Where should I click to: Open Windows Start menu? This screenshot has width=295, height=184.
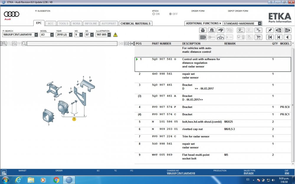coord(5,180)
